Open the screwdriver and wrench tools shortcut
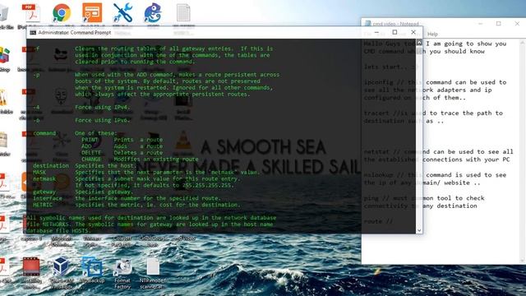Screen dimensions: 526x296 pos(122,13)
